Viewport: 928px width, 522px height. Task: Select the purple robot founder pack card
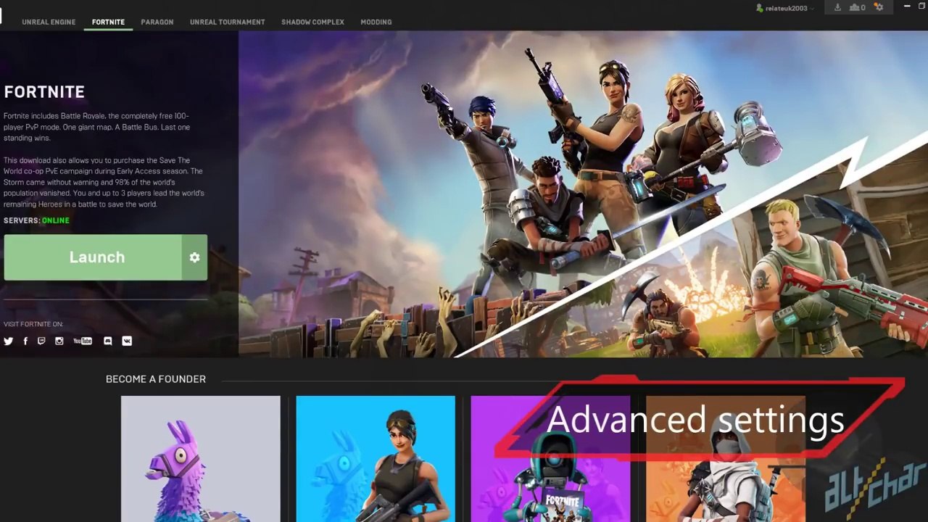[x=550, y=458]
